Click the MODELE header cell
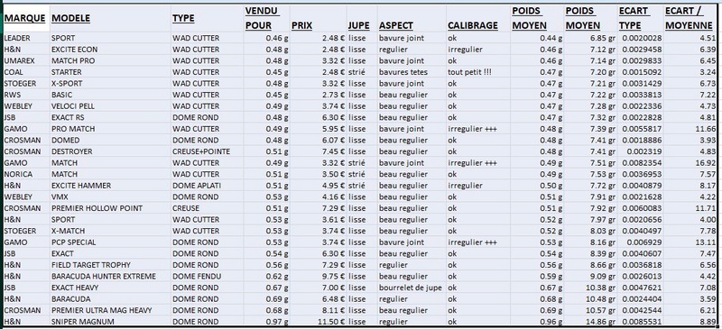722x329 pixels. point(110,18)
